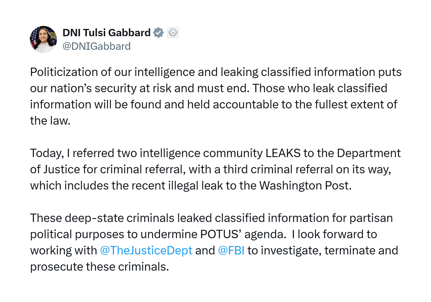The height and width of the screenshot is (302, 431).
Task: Click the words "Washington Post" in the text
Action: (305, 186)
